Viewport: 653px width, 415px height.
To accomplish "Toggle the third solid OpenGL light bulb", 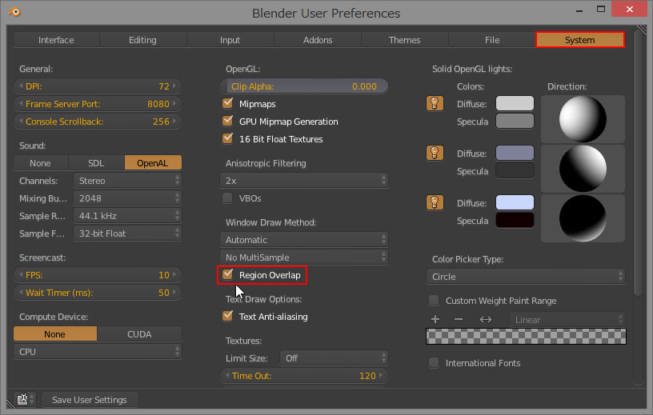I will [435, 203].
